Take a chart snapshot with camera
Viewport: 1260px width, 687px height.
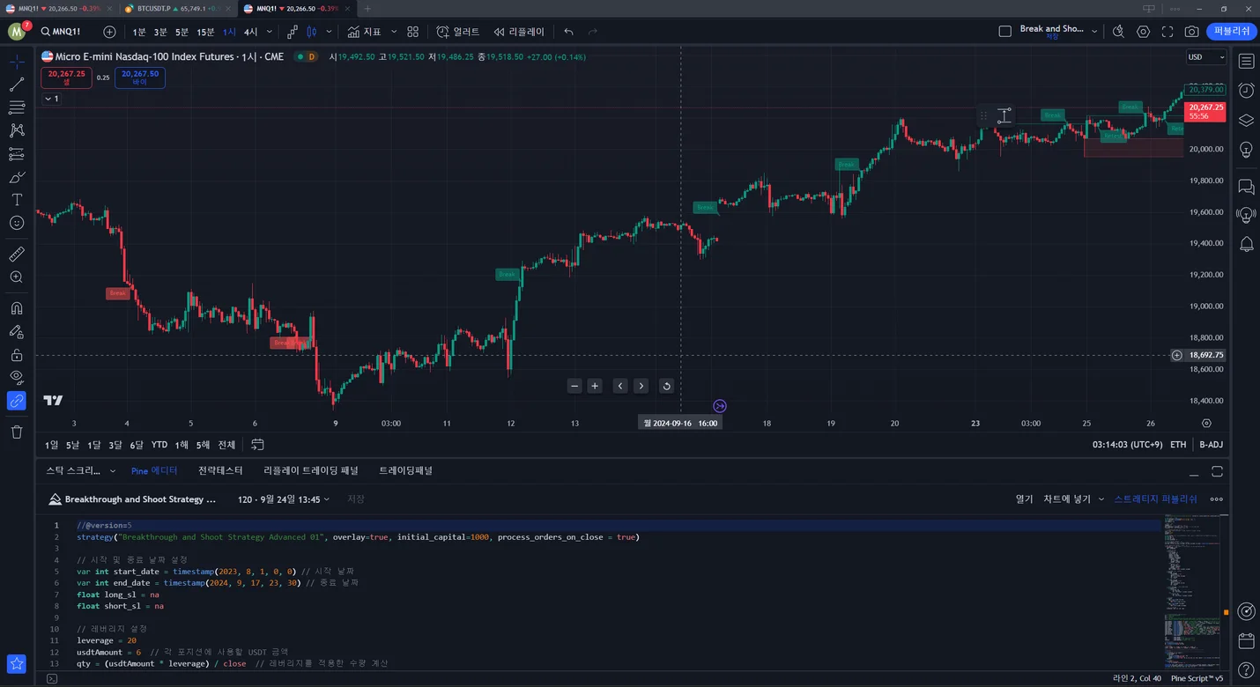(1191, 32)
